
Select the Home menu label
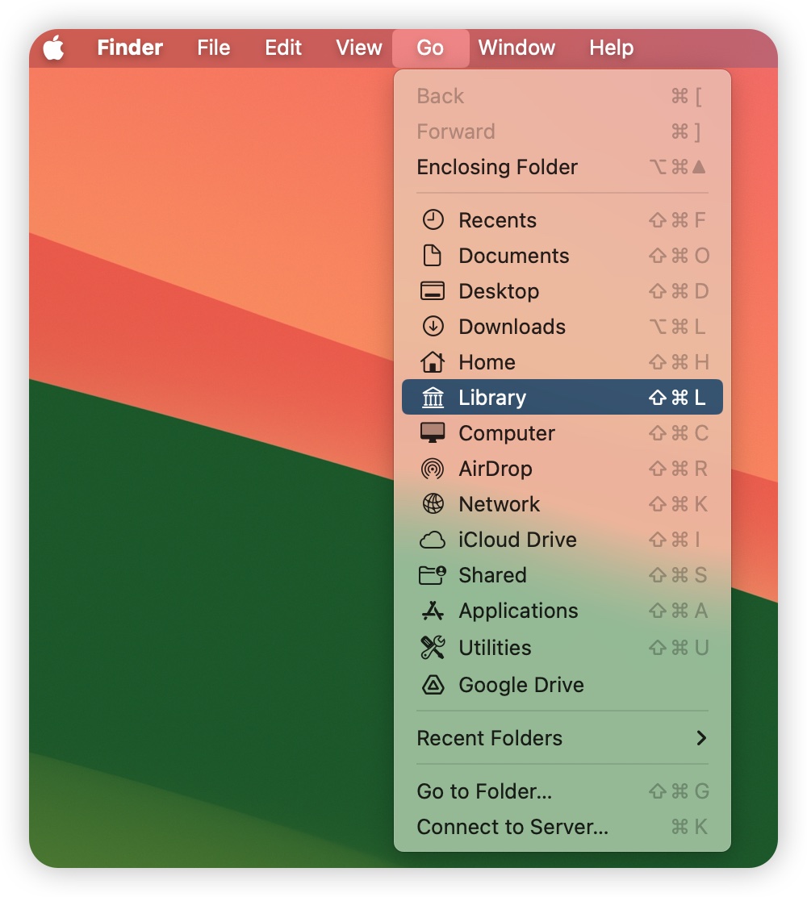(487, 362)
